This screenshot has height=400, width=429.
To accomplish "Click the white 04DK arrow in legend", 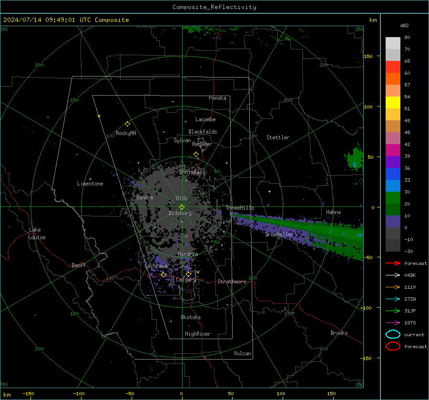I will (393, 275).
